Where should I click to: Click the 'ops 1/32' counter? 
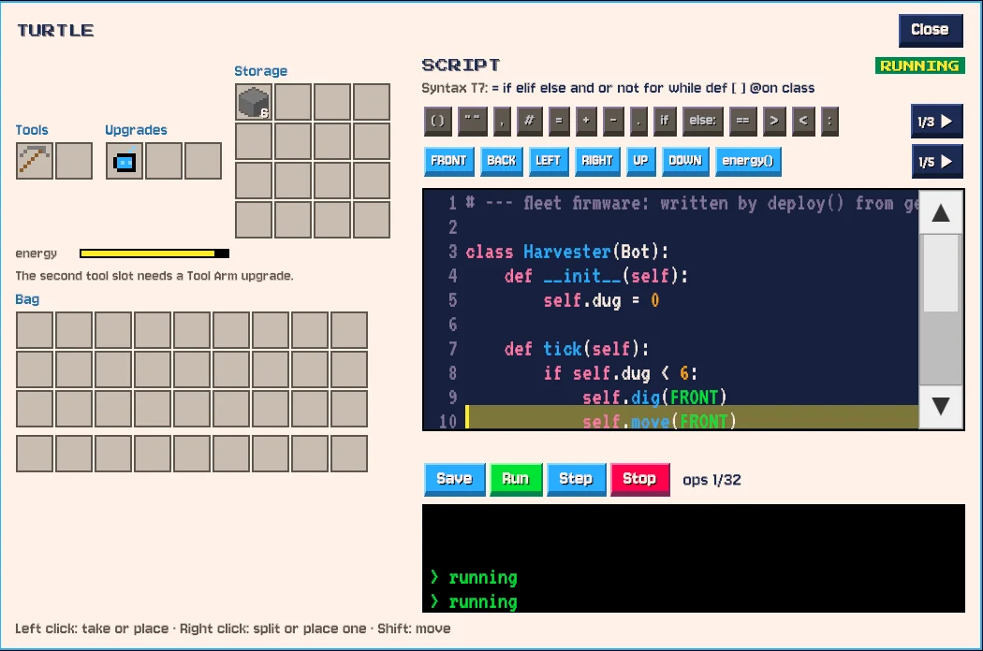click(x=712, y=480)
